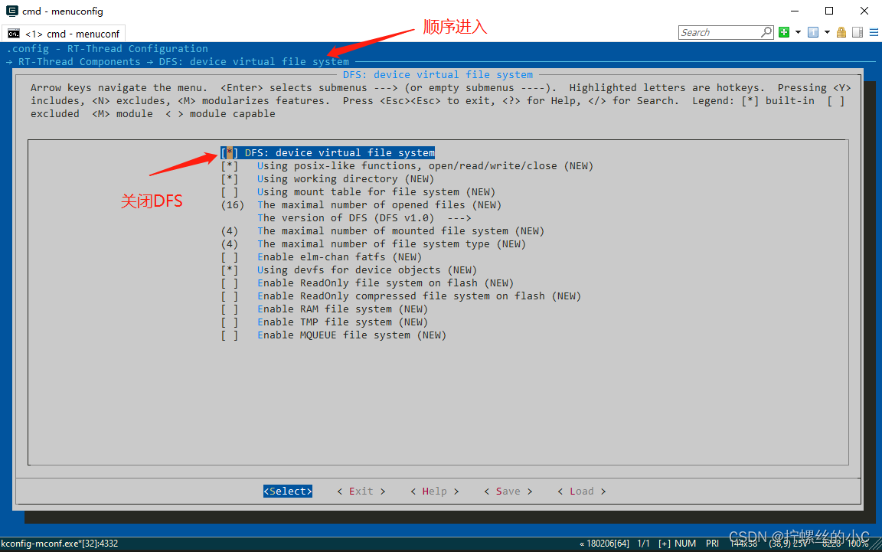Click the 180206[64] version status entry
Screen dimensions: 882x552
coord(606,544)
